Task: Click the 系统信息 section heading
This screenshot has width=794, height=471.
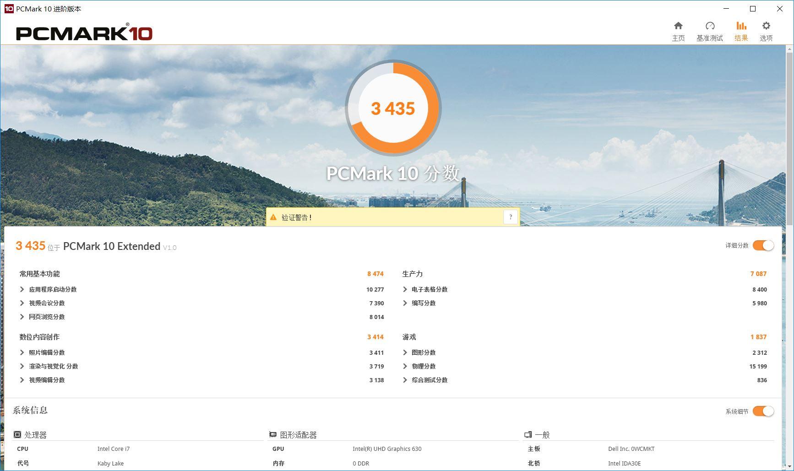Action: [30, 410]
